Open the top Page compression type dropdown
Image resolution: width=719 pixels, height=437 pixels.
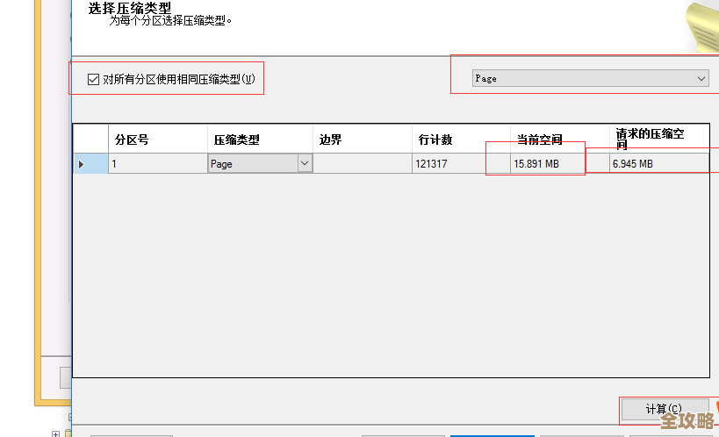[590, 78]
